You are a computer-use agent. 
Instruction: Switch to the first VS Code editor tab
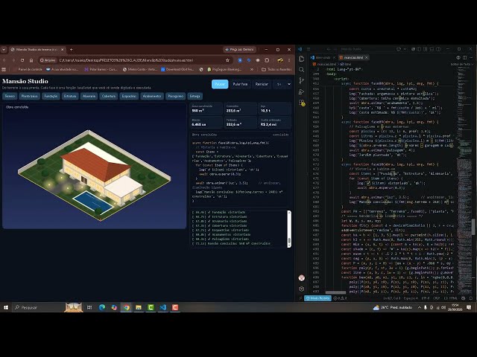(x=323, y=57)
